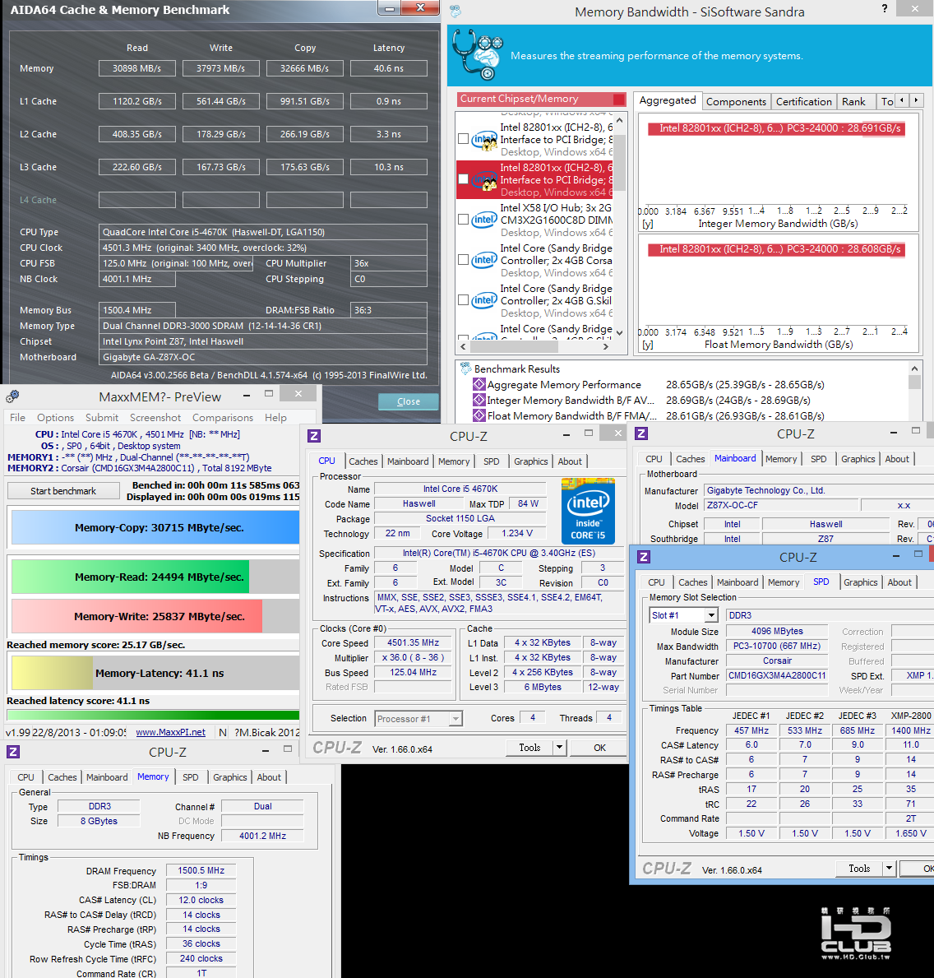Click the MaxxMEM gear title icon
934x978 pixels.
[x=12, y=396]
